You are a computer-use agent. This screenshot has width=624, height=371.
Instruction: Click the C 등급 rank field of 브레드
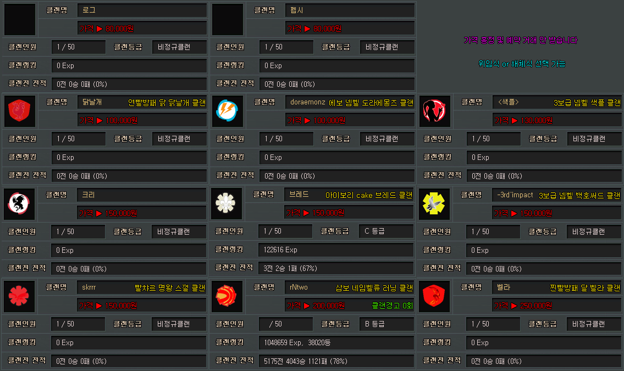point(386,231)
